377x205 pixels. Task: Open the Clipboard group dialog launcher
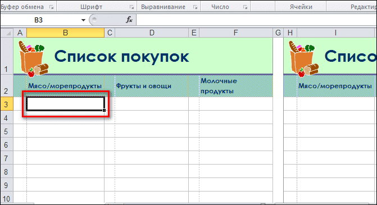pyautogui.click(x=51, y=7)
